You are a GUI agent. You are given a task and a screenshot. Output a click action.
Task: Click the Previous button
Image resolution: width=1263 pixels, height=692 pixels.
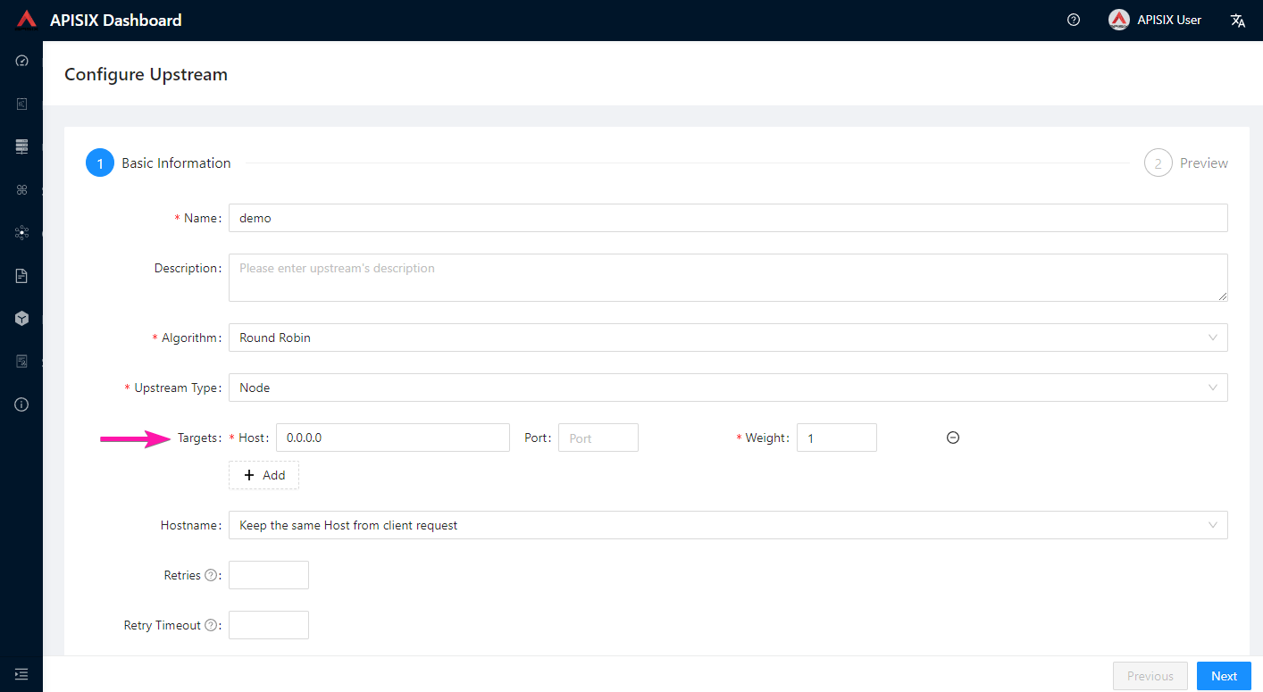point(1150,676)
